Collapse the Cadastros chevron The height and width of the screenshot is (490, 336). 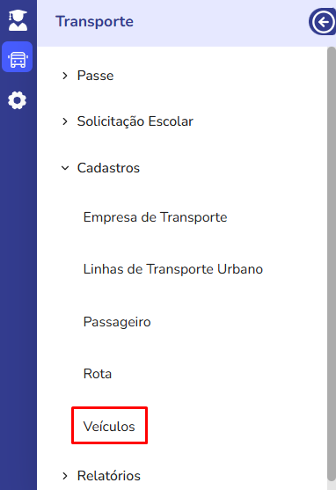click(x=65, y=168)
